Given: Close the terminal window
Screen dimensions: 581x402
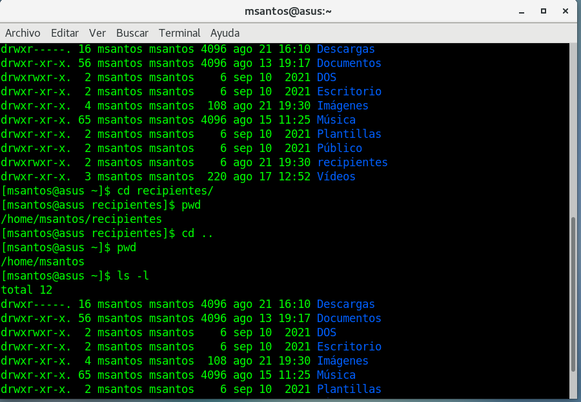Looking at the screenshot, I should coord(566,11).
